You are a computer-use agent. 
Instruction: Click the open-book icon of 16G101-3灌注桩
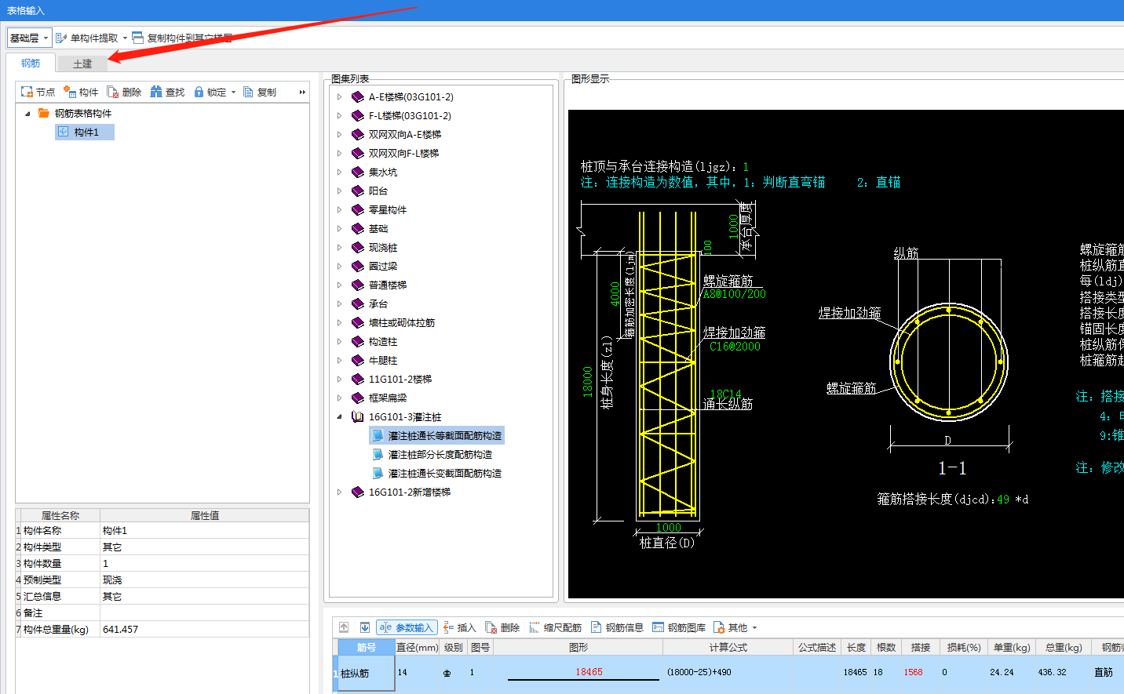tap(358, 417)
